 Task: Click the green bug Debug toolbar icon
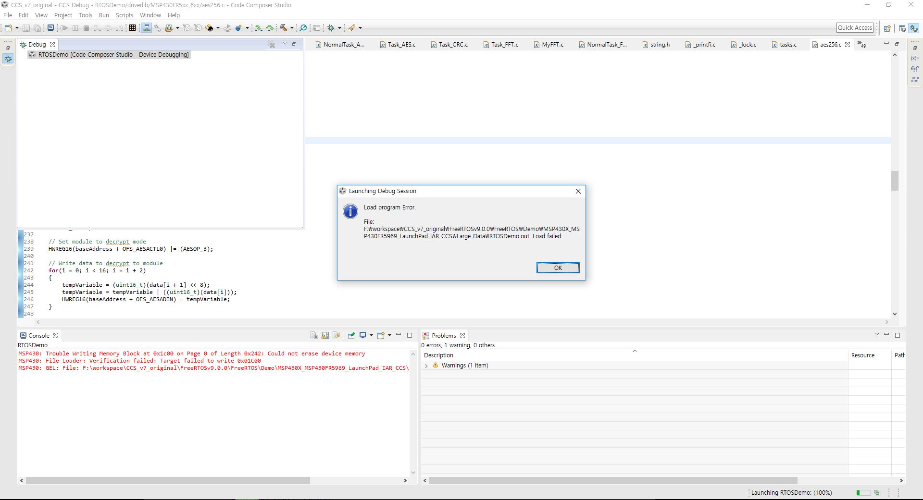(331, 28)
